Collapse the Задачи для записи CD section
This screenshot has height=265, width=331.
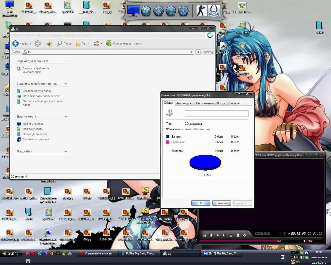click(66, 61)
